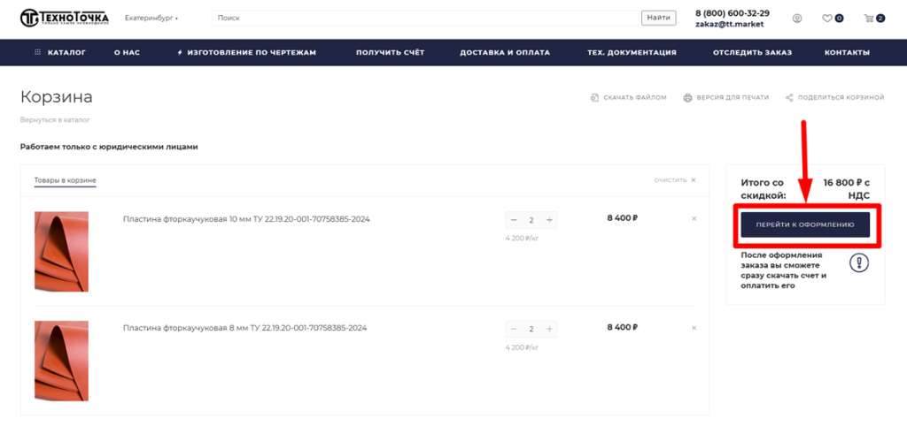Remove the 8 mm plate from cart
This screenshot has width=907, height=426.
click(694, 328)
